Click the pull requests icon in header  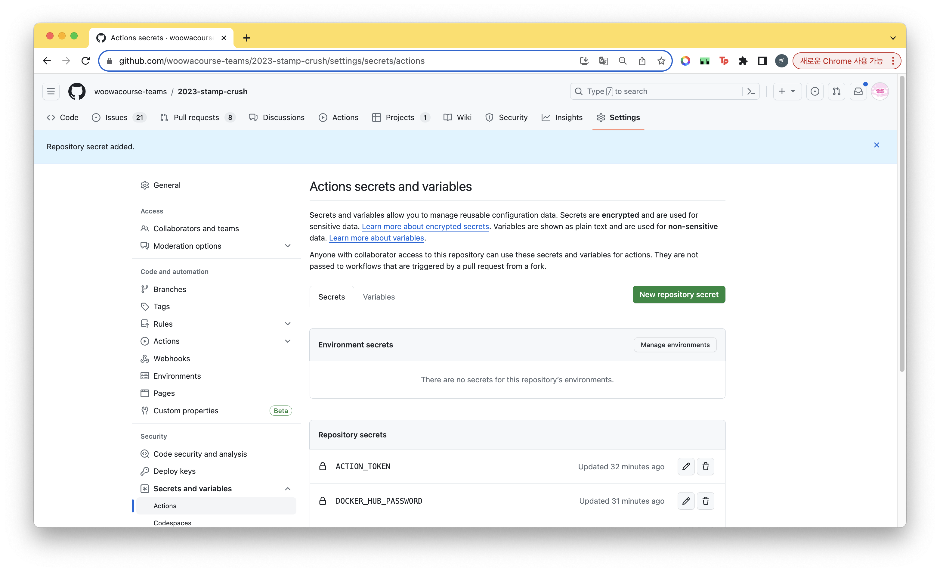click(836, 91)
